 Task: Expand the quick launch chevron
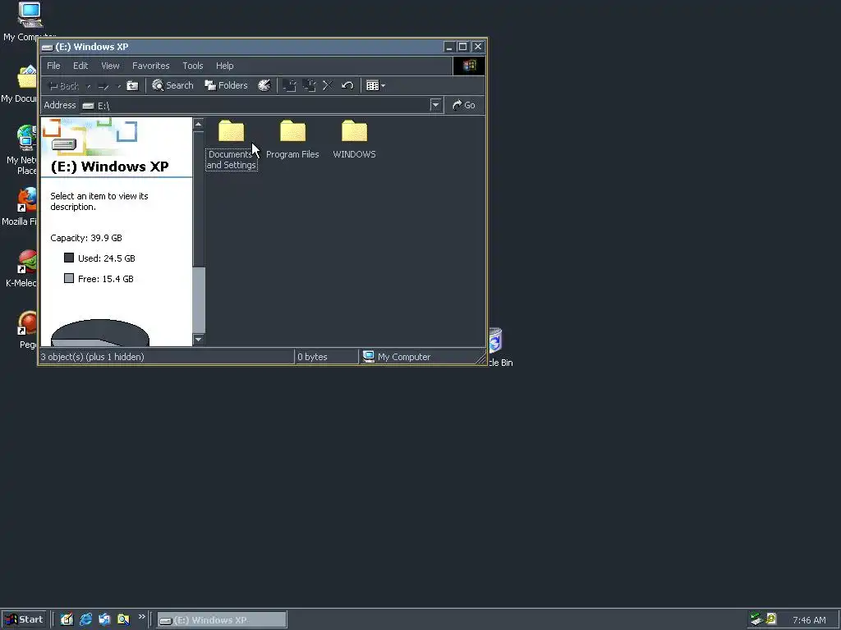pyautogui.click(x=141, y=617)
